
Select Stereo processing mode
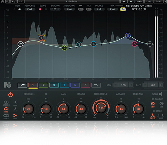(x=6, y=103)
